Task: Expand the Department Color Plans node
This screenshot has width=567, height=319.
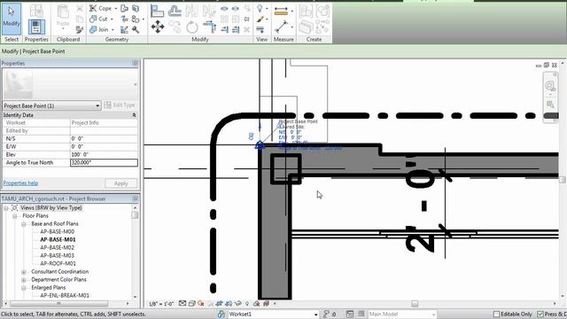Action: [24, 280]
